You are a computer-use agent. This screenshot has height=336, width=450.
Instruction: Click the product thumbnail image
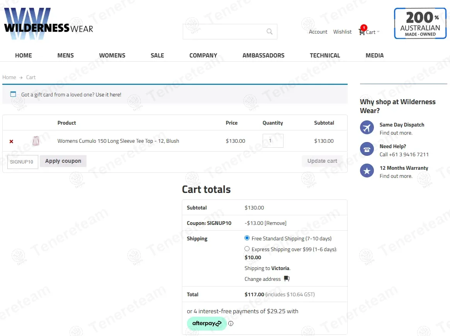[36, 141]
